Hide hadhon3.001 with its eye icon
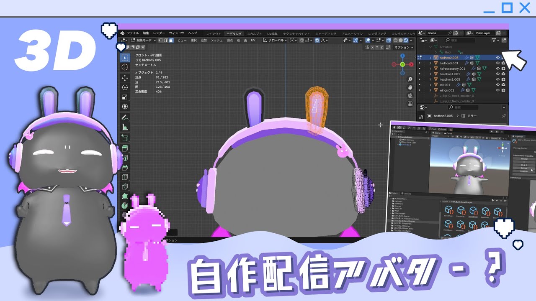This screenshot has height=301, width=536. (498, 63)
